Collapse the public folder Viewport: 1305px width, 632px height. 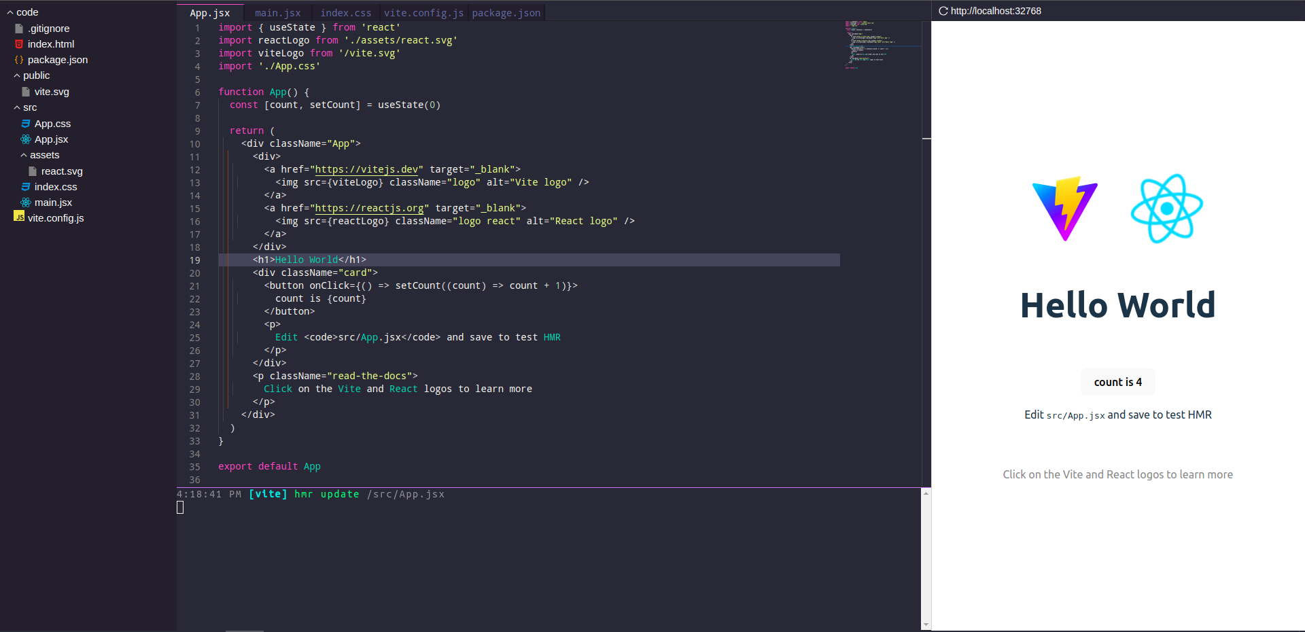click(17, 75)
